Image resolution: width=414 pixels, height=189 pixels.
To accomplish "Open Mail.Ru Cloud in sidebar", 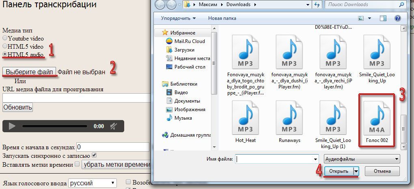I will pos(190,41).
